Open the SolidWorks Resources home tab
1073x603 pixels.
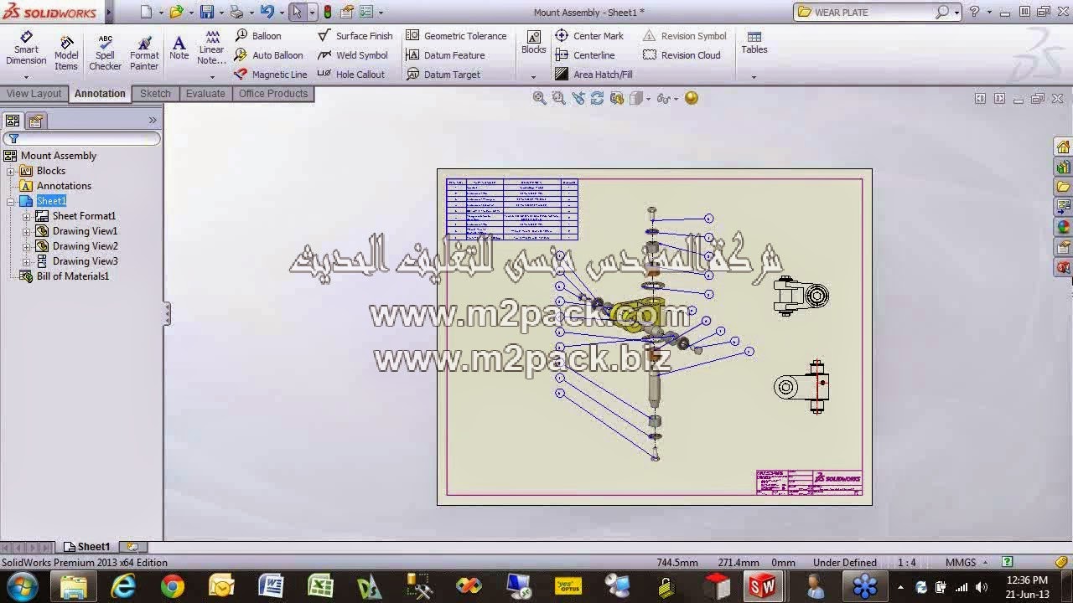[x=1063, y=147]
